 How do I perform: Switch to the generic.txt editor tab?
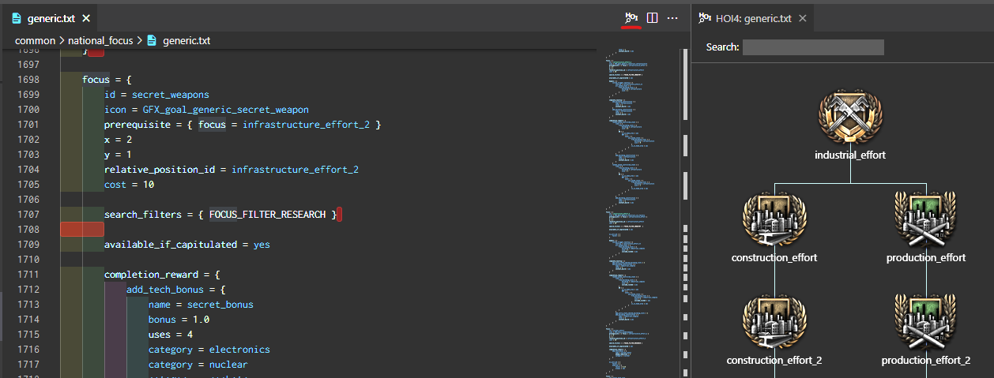(49, 18)
